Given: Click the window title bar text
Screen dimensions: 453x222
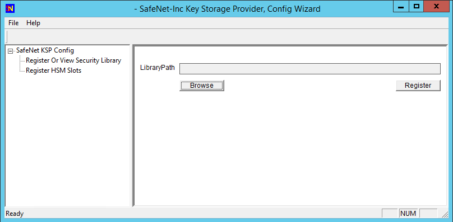Looking at the screenshot, I should click(227, 9).
